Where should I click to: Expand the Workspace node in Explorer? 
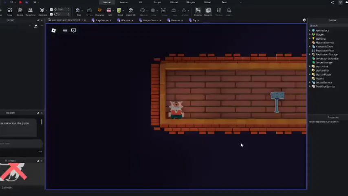(x=310, y=31)
